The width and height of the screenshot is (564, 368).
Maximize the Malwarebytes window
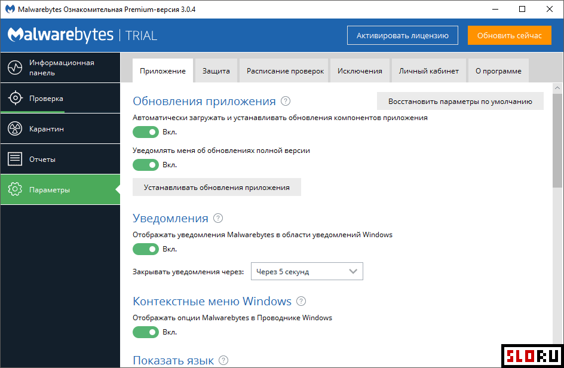[x=522, y=9]
